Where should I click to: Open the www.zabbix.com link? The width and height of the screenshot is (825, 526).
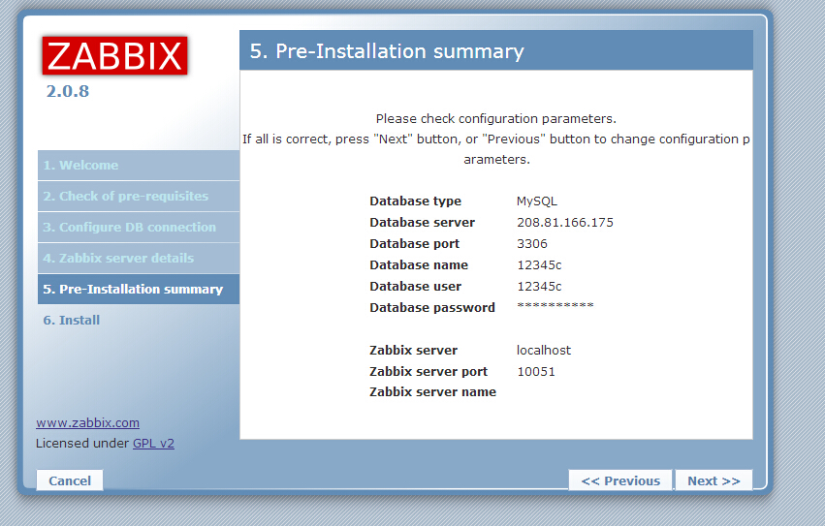(x=88, y=423)
